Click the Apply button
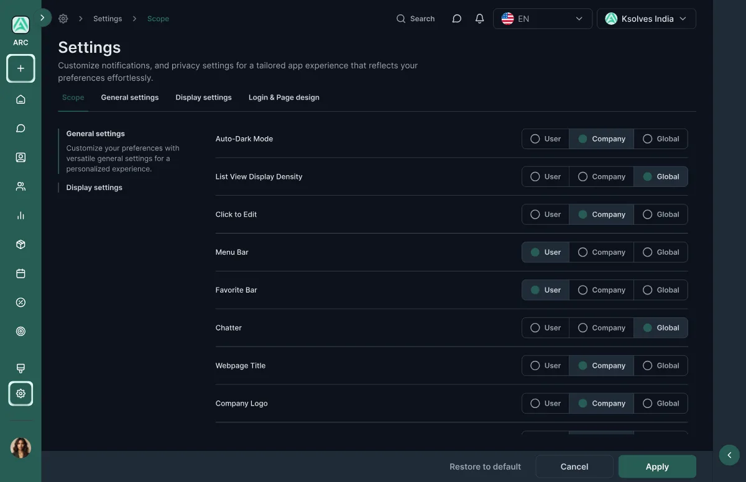746x482 pixels. pyautogui.click(x=657, y=466)
